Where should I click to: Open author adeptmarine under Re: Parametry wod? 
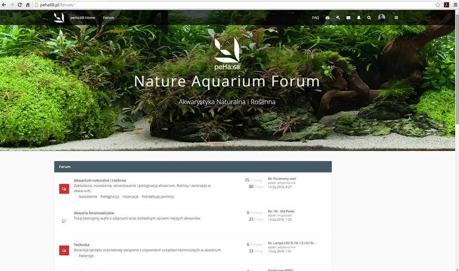(x=286, y=183)
